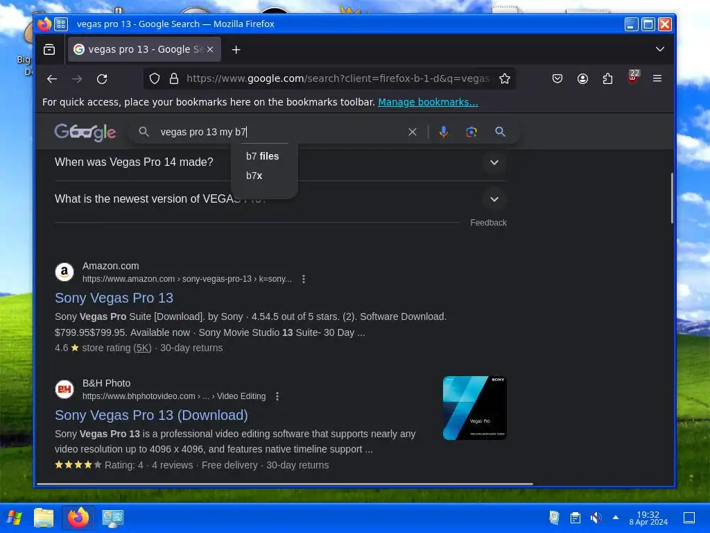Select the Firefox taskbar button
The height and width of the screenshot is (533, 710).
78,518
